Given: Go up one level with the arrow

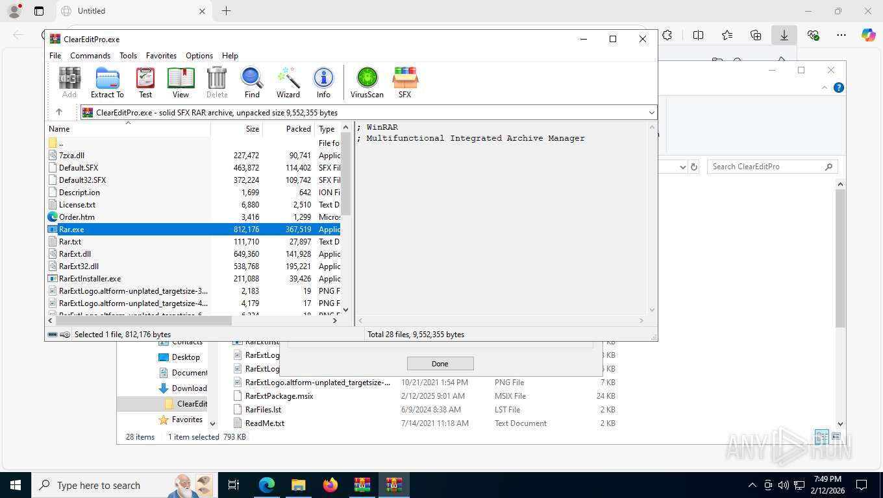Looking at the screenshot, I should 58,112.
